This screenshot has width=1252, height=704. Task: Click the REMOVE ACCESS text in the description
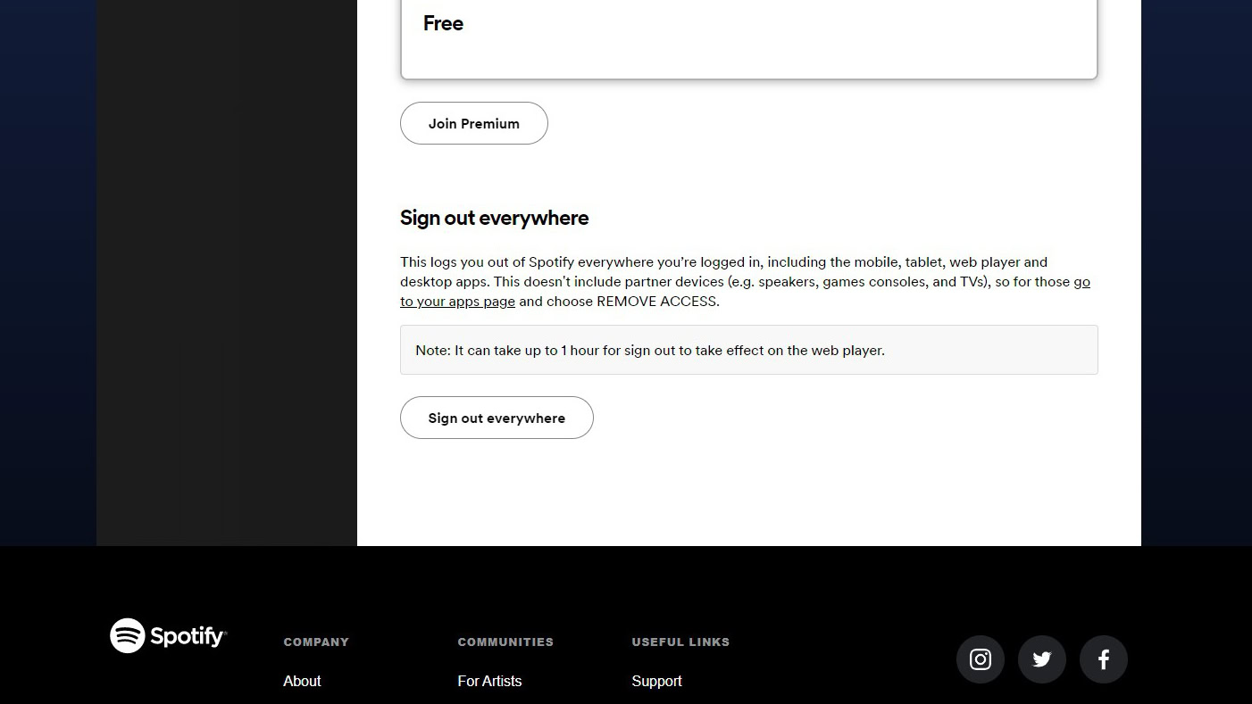click(656, 302)
